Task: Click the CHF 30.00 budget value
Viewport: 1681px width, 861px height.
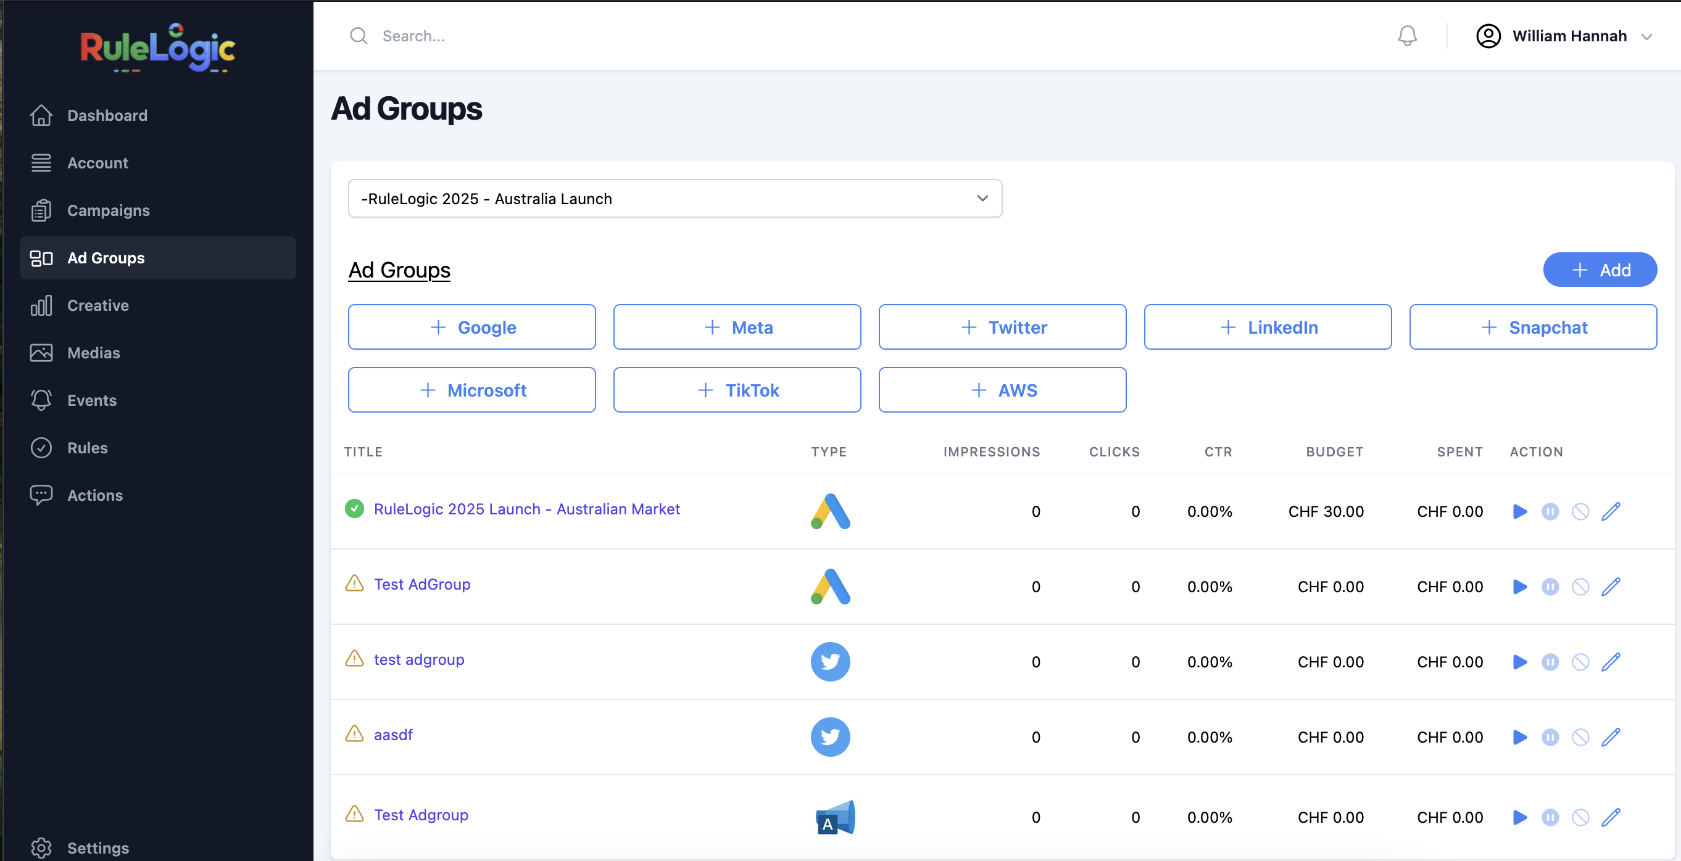Action: [x=1326, y=511]
